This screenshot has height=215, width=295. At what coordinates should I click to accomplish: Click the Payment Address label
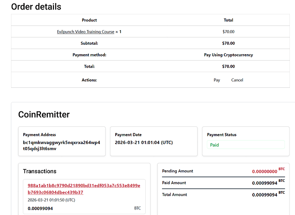pos(39,135)
